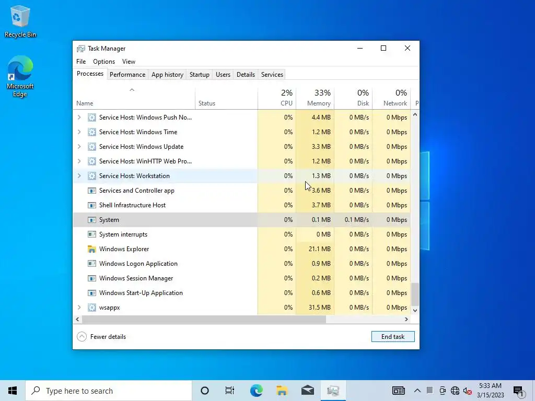This screenshot has height=401, width=535.
Task: Open the notification center icon
Action: (x=519, y=391)
